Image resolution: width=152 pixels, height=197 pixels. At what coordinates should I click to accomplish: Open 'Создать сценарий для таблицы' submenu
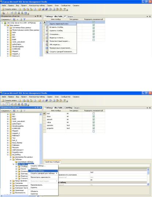pos(43,173)
